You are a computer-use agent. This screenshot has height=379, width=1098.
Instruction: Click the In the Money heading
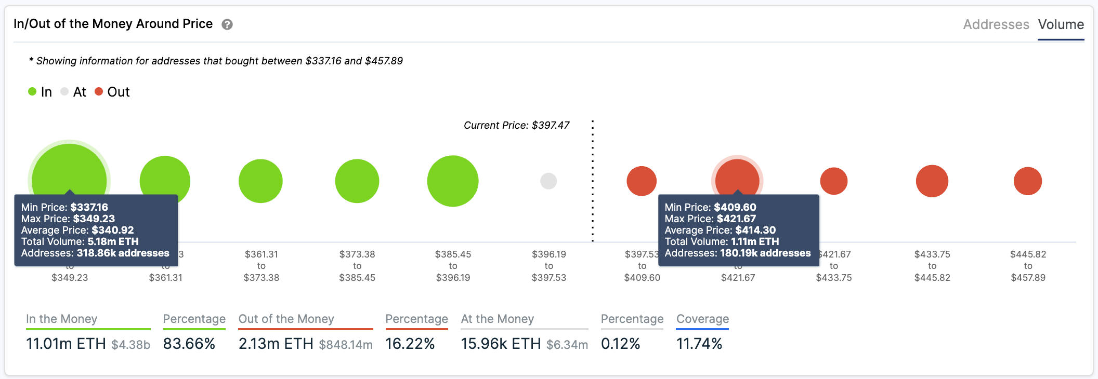(x=62, y=319)
